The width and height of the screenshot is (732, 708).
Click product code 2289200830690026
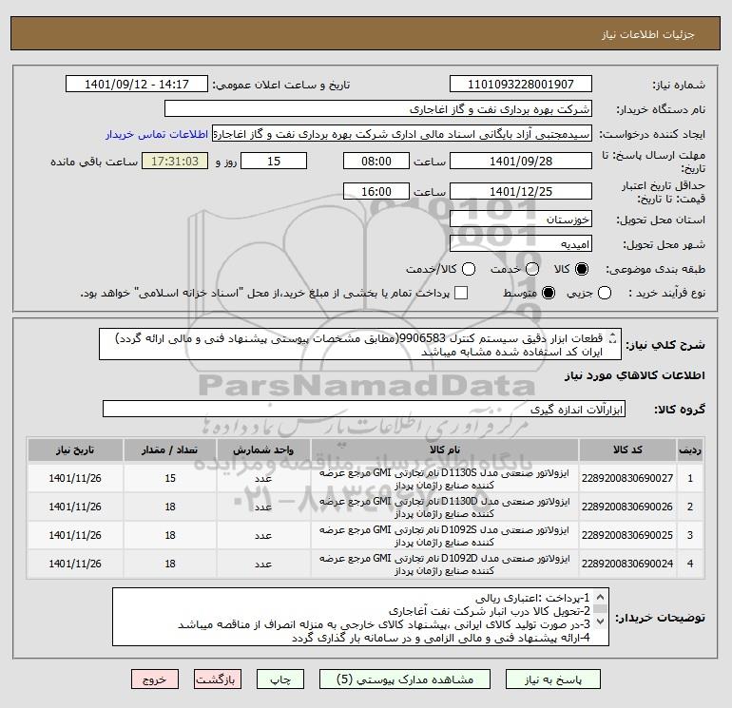[x=627, y=507]
